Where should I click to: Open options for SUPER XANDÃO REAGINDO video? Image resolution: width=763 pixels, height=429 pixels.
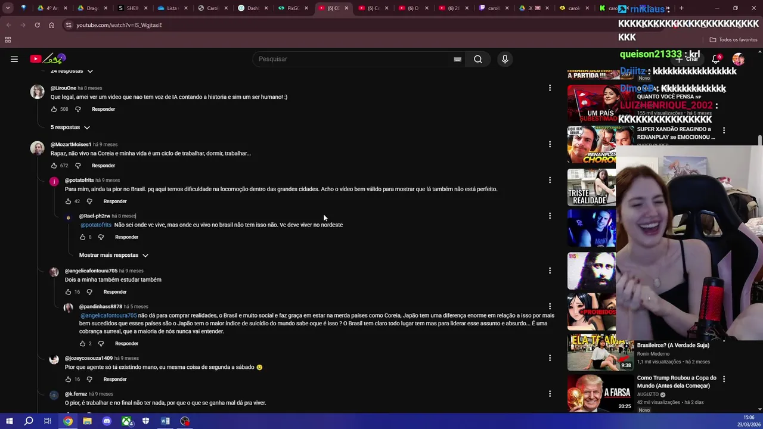[x=724, y=130]
